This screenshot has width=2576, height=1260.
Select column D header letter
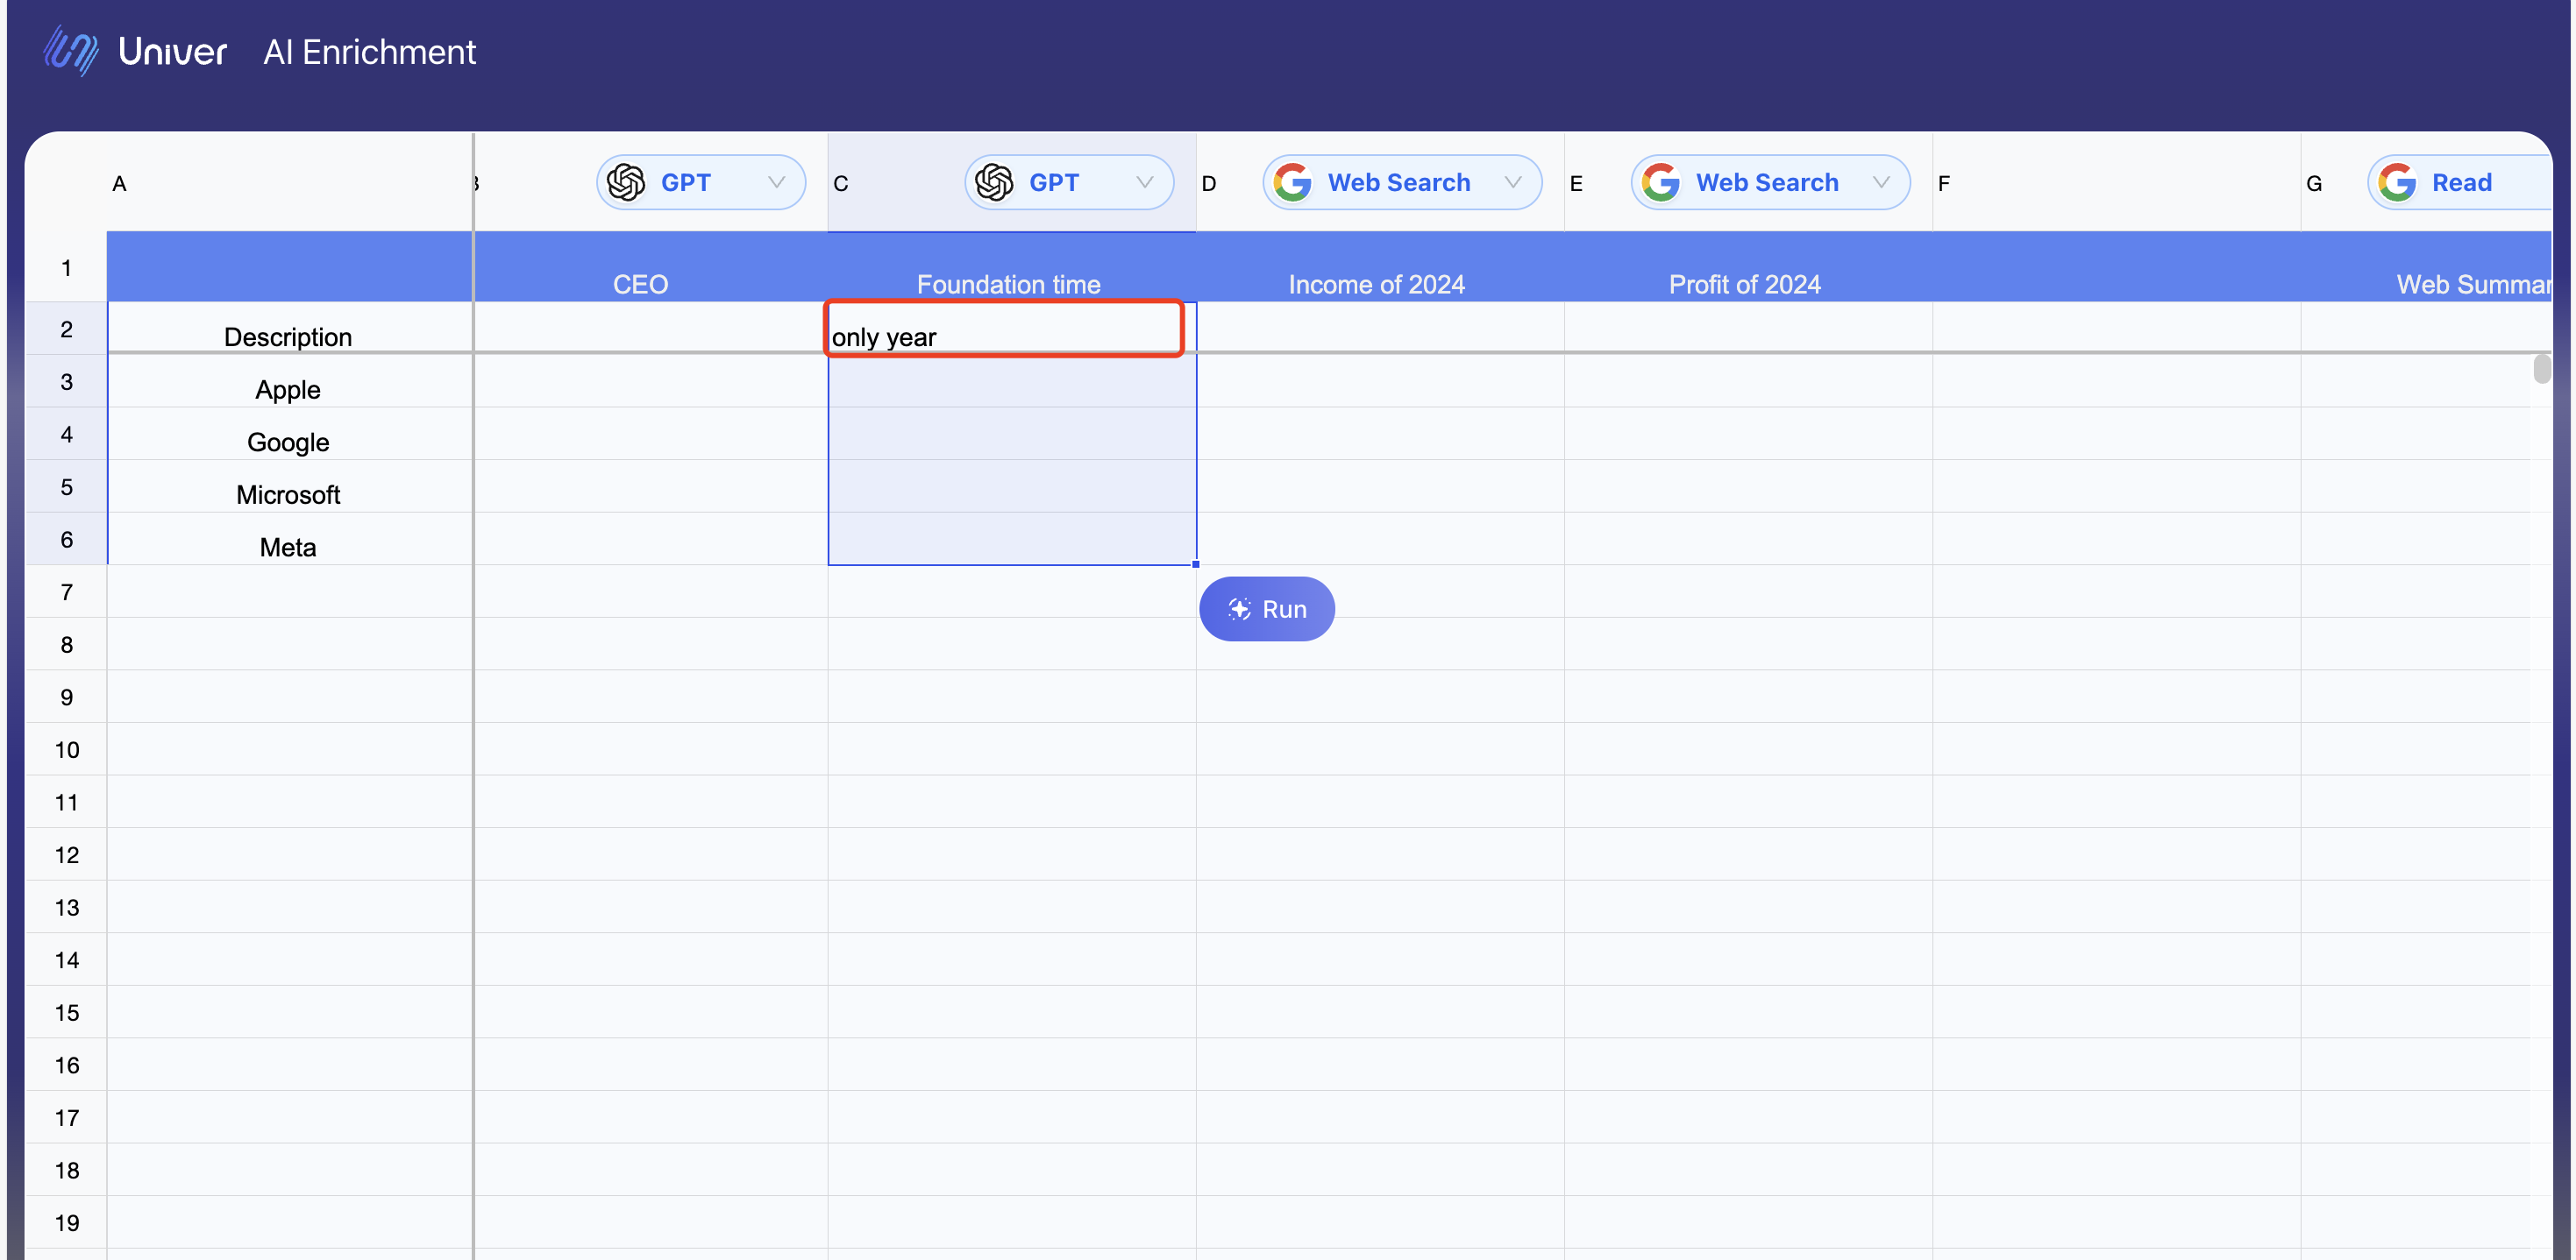pos(1209,184)
